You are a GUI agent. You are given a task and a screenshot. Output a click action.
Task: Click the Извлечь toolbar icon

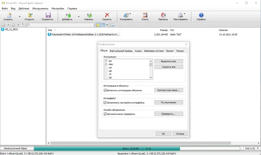(89, 15)
